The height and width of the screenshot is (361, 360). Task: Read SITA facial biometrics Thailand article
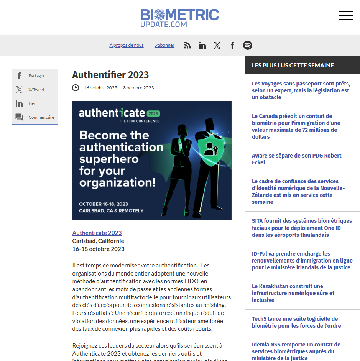point(302,228)
